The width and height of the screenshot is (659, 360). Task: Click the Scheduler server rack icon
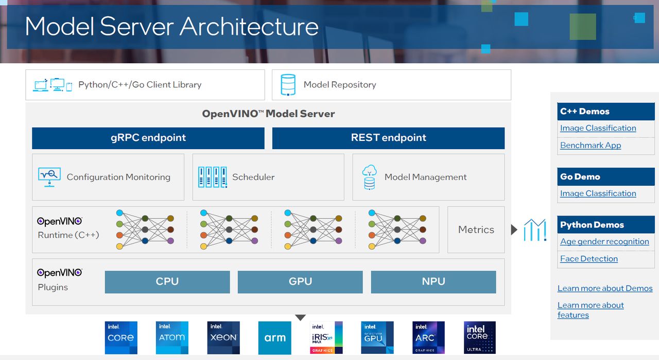click(212, 177)
